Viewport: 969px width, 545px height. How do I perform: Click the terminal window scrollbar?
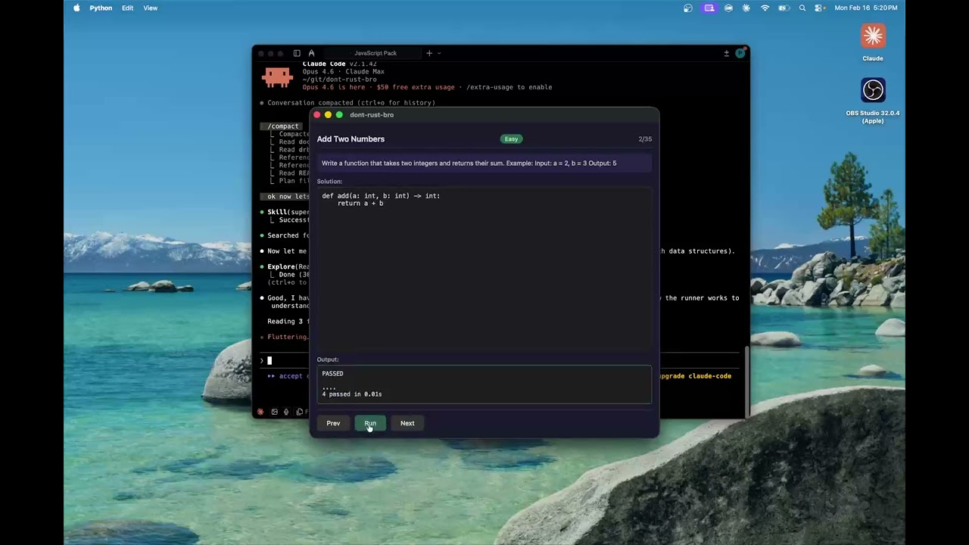747,382
